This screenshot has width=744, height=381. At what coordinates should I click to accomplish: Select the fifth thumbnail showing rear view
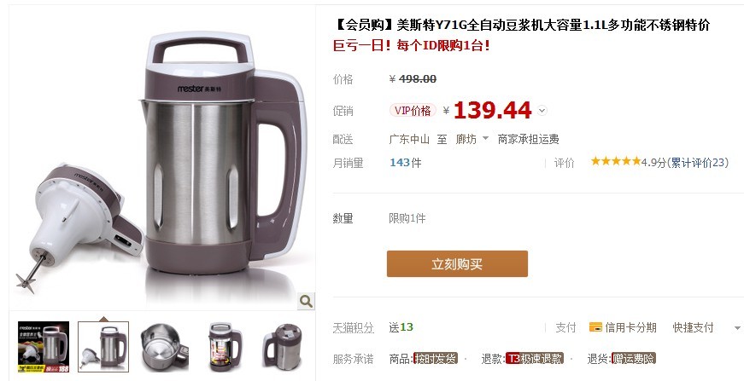tap(285, 346)
